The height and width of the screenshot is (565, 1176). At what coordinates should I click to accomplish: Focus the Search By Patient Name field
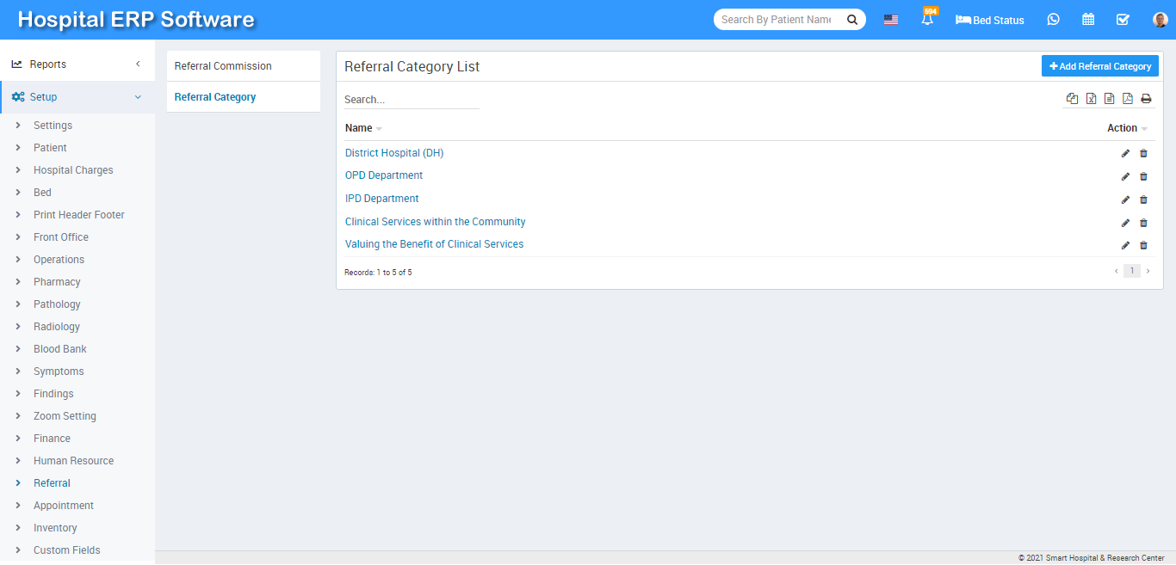tap(777, 20)
